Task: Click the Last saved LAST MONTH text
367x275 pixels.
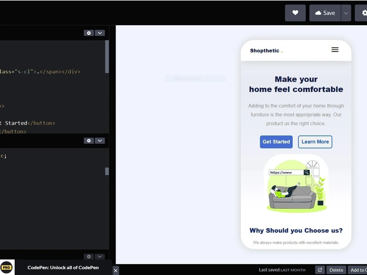Action: [282, 270]
